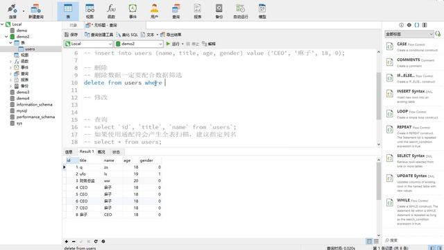This screenshot has height=250, width=444.
Task: Select the information_schema database
Action: click(34, 105)
